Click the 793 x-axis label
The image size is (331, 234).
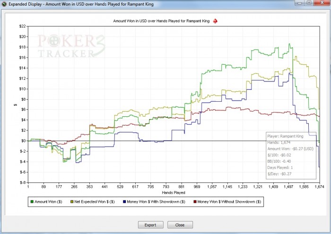(166, 187)
